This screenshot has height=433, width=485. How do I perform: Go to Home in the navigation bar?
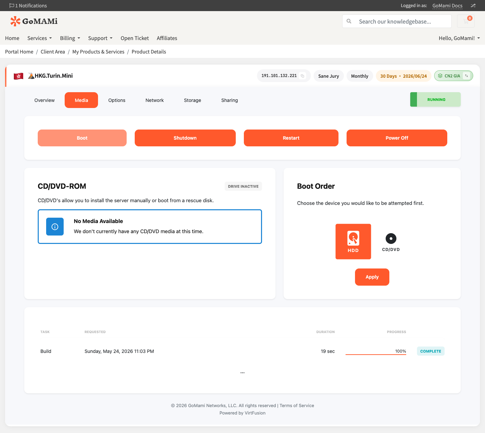(x=12, y=38)
